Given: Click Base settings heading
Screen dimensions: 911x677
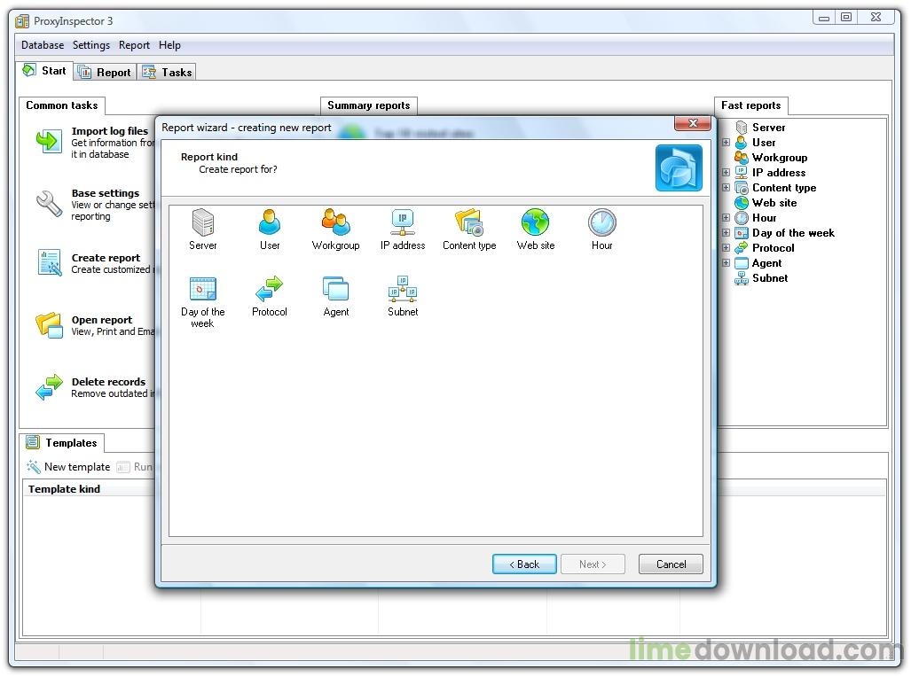Looking at the screenshot, I should click(x=106, y=193).
